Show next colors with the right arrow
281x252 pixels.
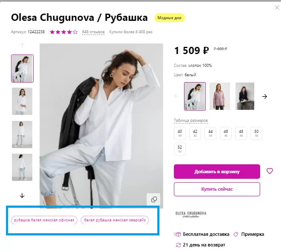(264, 96)
